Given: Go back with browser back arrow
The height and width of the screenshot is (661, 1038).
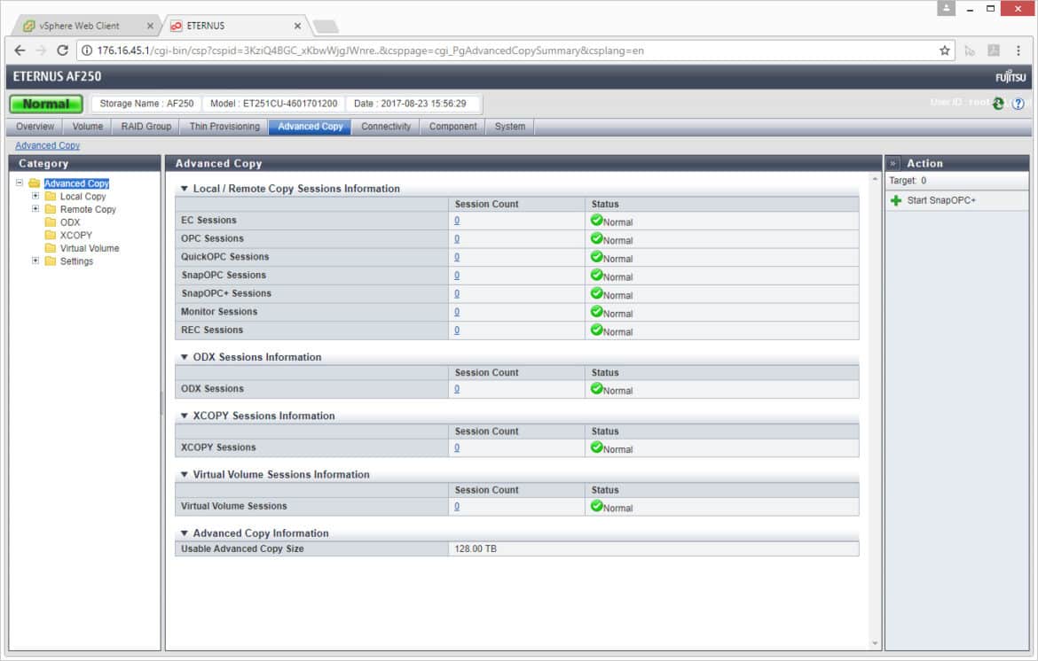Looking at the screenshot, I should tap(20, 51).
